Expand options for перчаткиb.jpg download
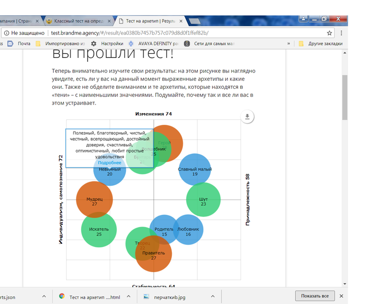 (212, 296)
